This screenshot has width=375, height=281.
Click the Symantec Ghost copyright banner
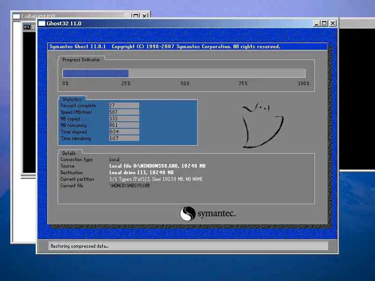tap(187, 46)
